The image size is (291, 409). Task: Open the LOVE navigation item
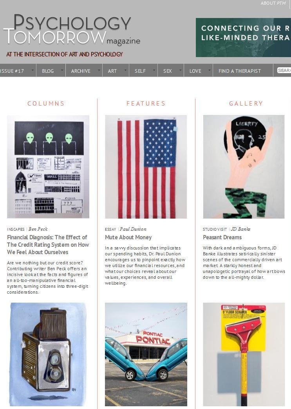(195, 71)
